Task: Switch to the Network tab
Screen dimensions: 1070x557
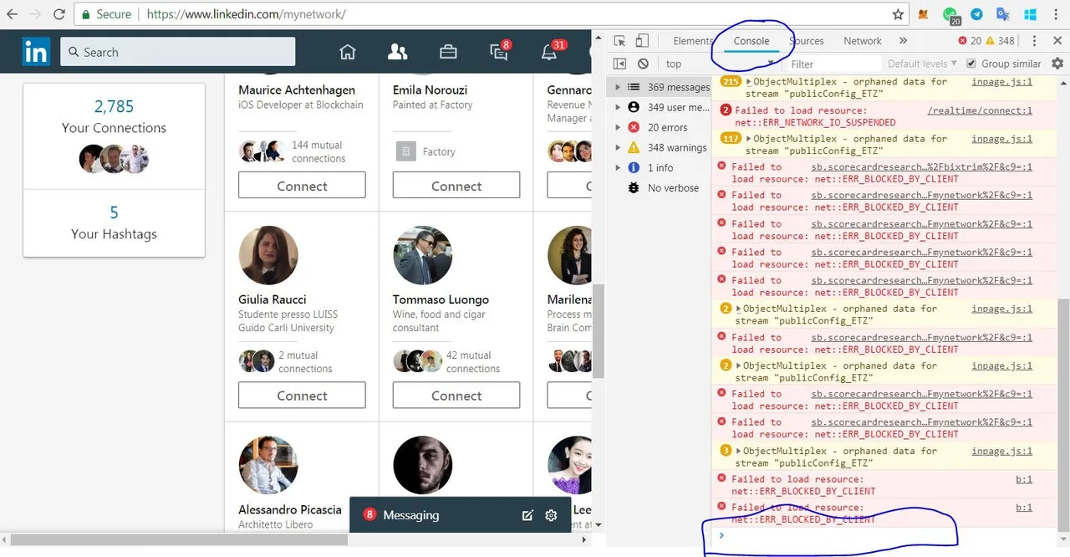Action: coord(863,41)
